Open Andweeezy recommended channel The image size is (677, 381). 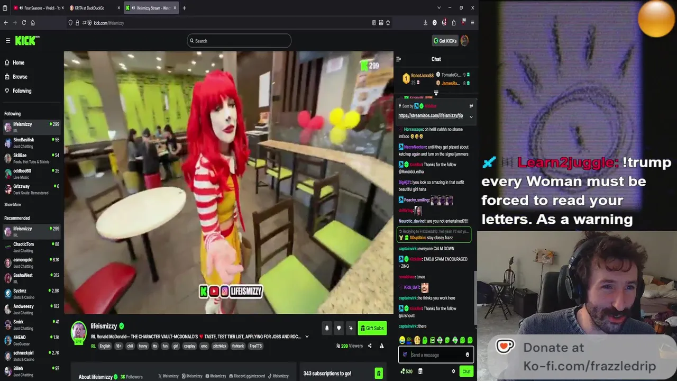pyautogui.click(x=32, y=309)
